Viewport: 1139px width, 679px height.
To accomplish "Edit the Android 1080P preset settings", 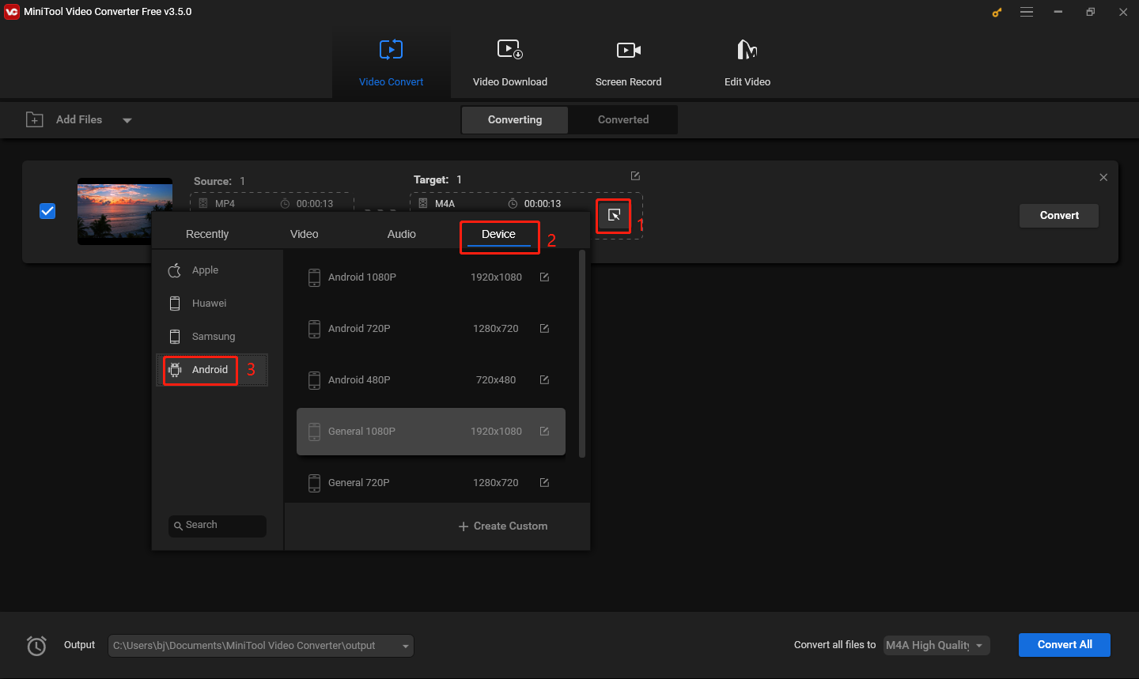I will click(x=544, y=277).
